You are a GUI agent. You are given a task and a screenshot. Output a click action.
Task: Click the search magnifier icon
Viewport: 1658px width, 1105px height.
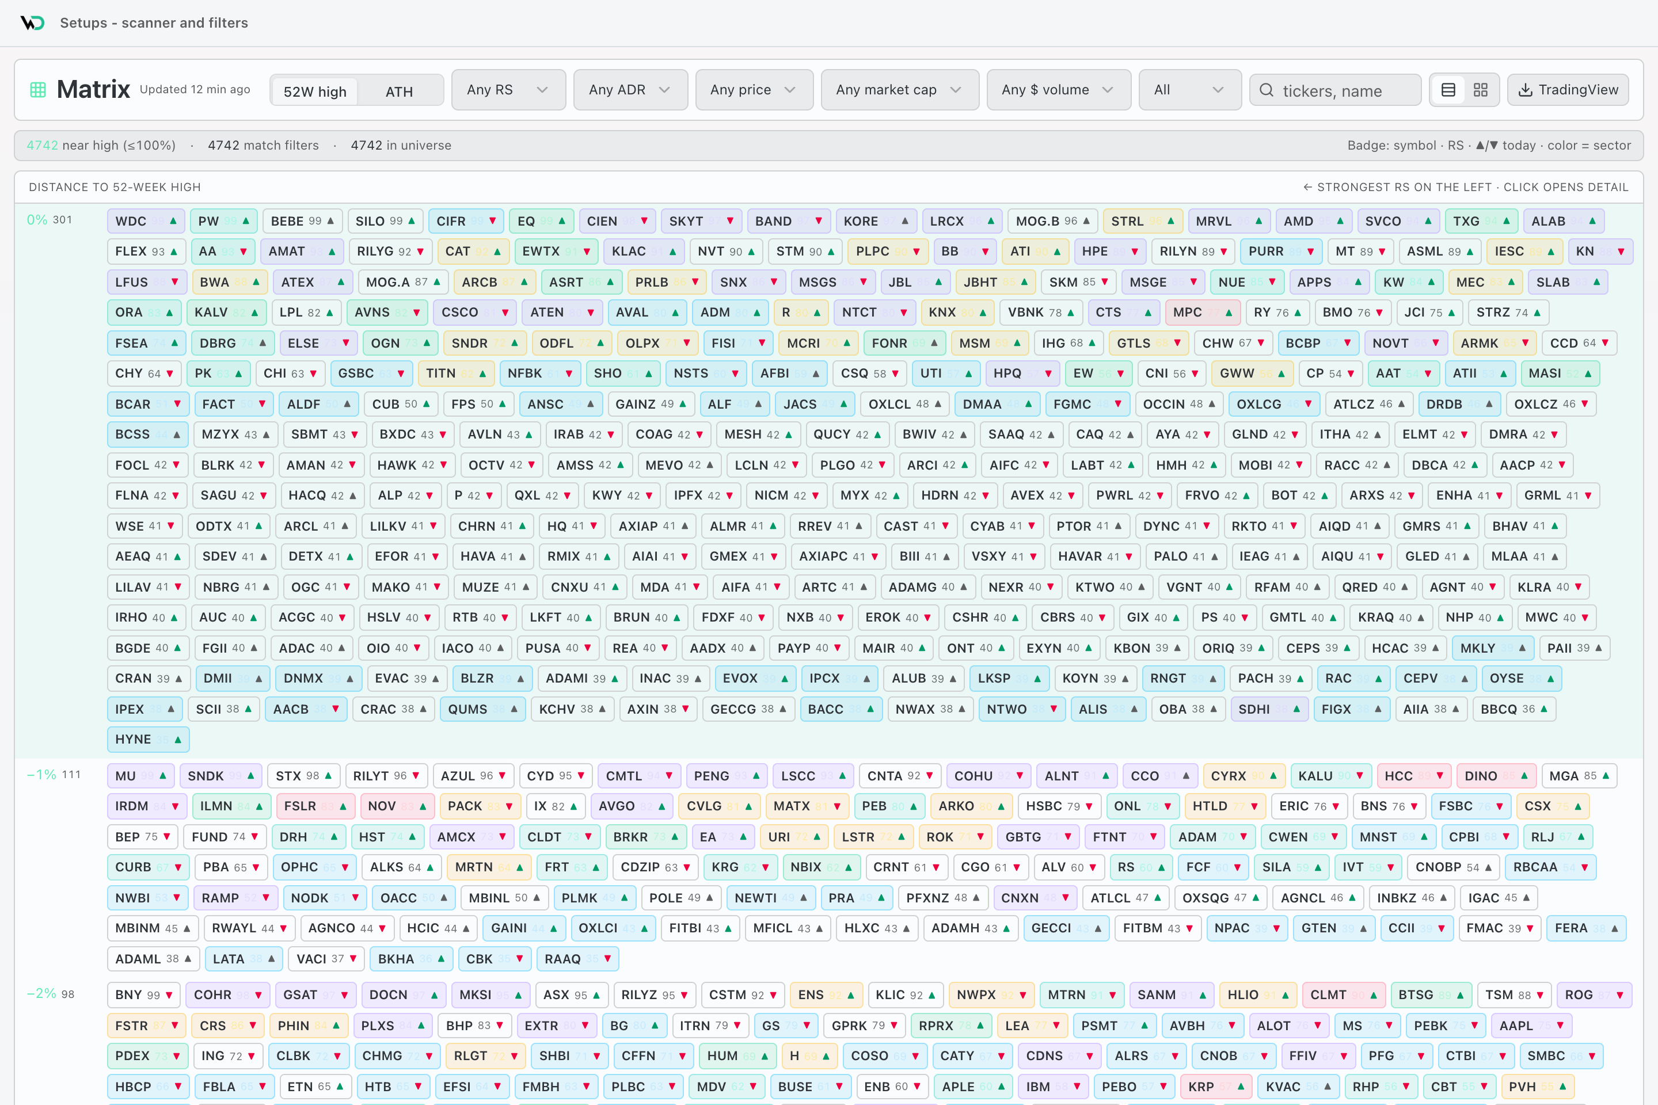pyautogui.click(x=1267, y=90)
